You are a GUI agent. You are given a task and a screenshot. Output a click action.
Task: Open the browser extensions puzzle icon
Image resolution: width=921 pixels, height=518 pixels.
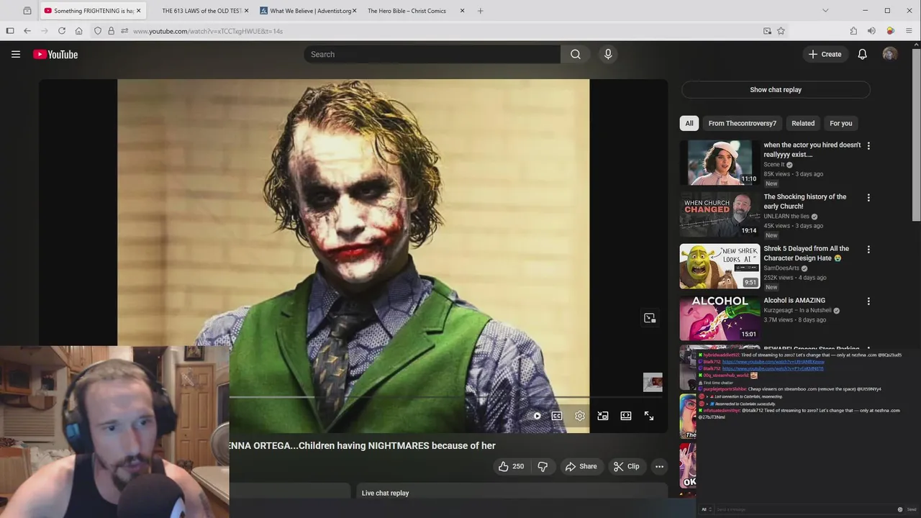[x=853, y=31]
